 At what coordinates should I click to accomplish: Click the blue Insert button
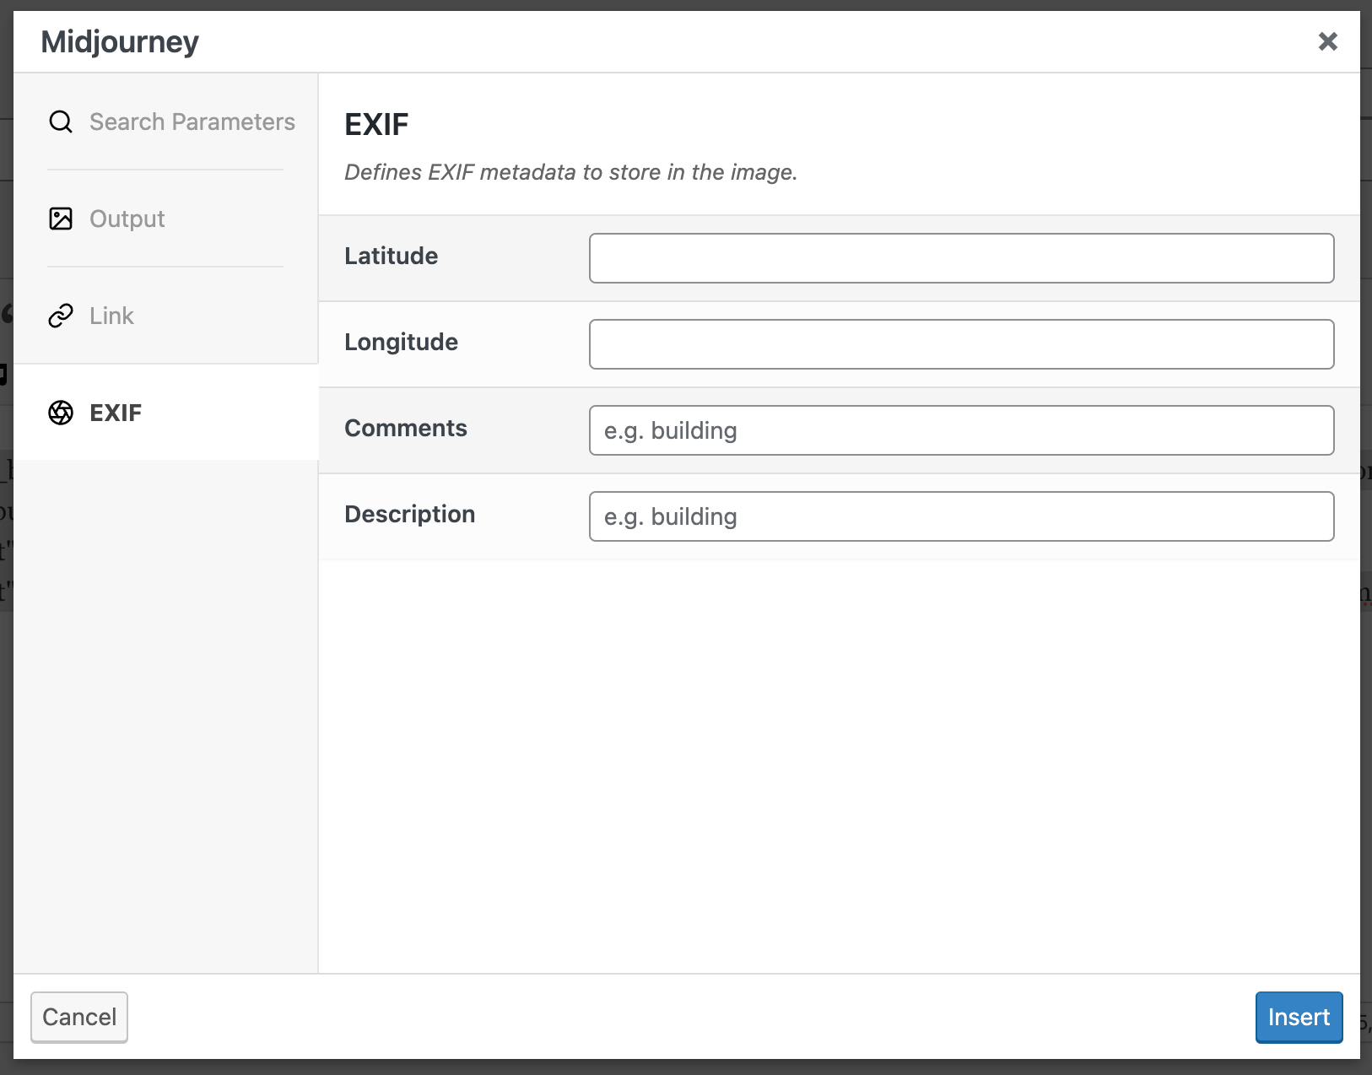tap(1299, 1017)
